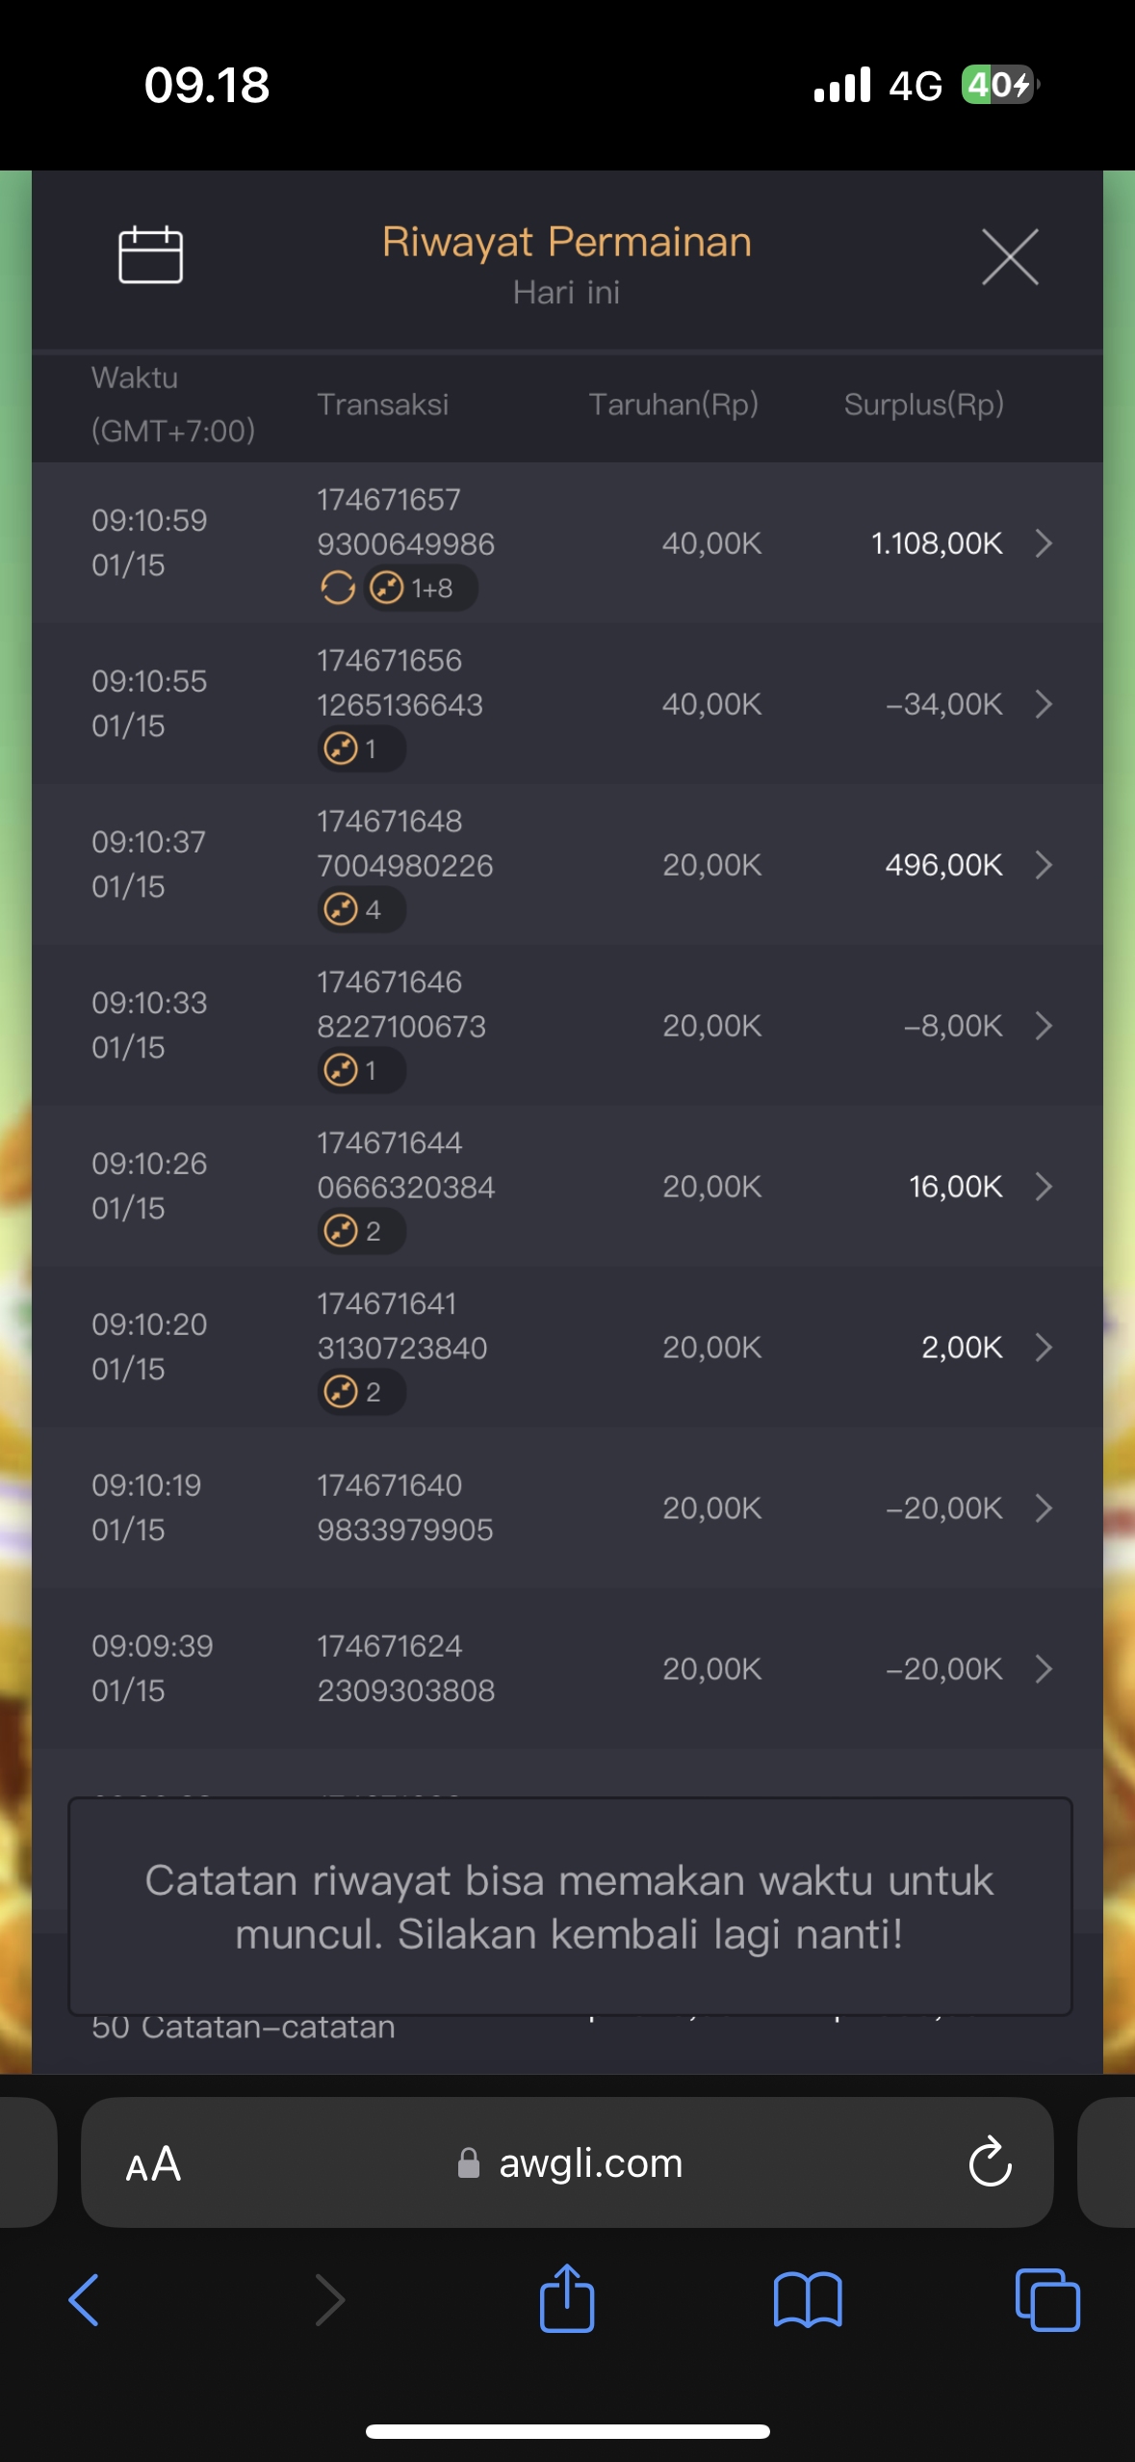Open transaction 174671641 with 2,00K surplus
1135x2462 pixels.
(1044, 1348)
